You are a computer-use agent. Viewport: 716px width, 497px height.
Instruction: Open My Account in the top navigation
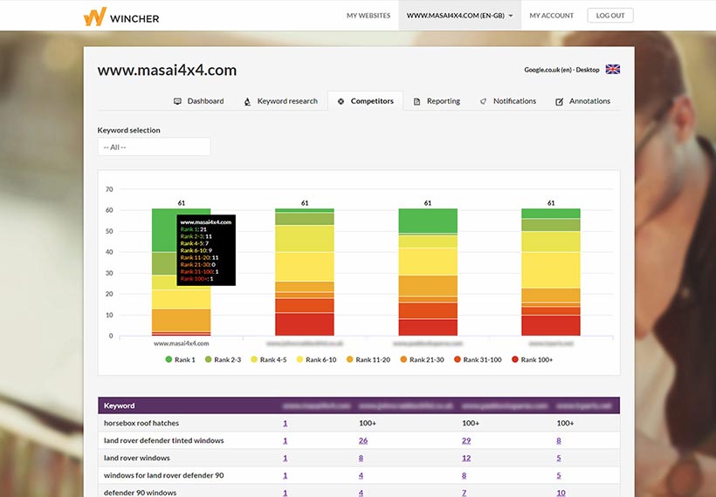[551, 16]
